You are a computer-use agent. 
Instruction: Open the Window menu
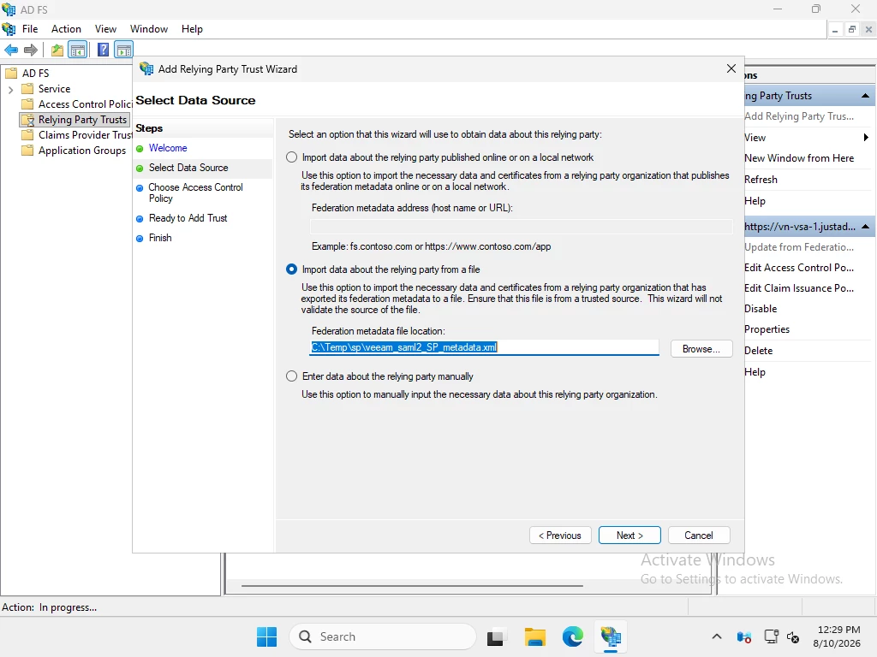[x=149, y=29]
